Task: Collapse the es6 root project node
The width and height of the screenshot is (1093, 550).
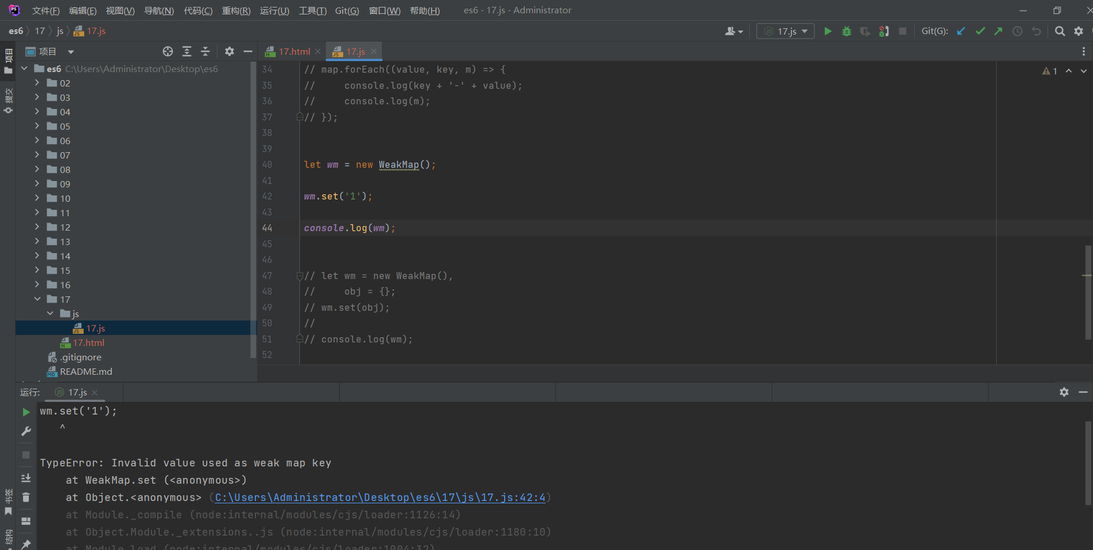Action: (x=24, y=68)
